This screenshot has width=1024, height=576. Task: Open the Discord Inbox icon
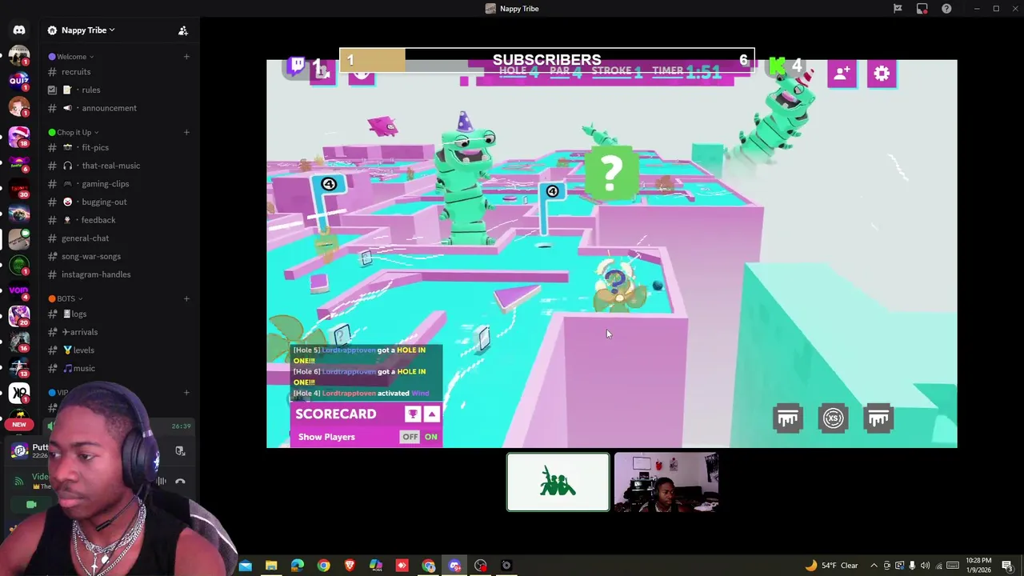pos(922,9)
